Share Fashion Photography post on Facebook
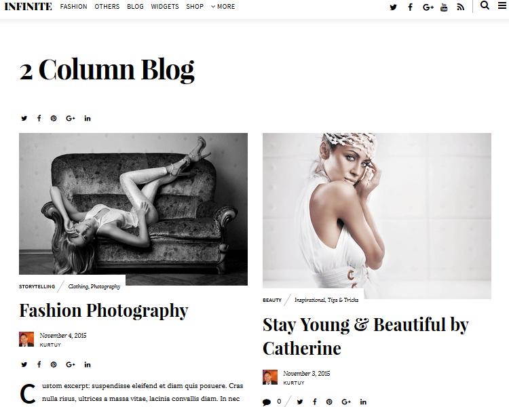 coord(39,364)
